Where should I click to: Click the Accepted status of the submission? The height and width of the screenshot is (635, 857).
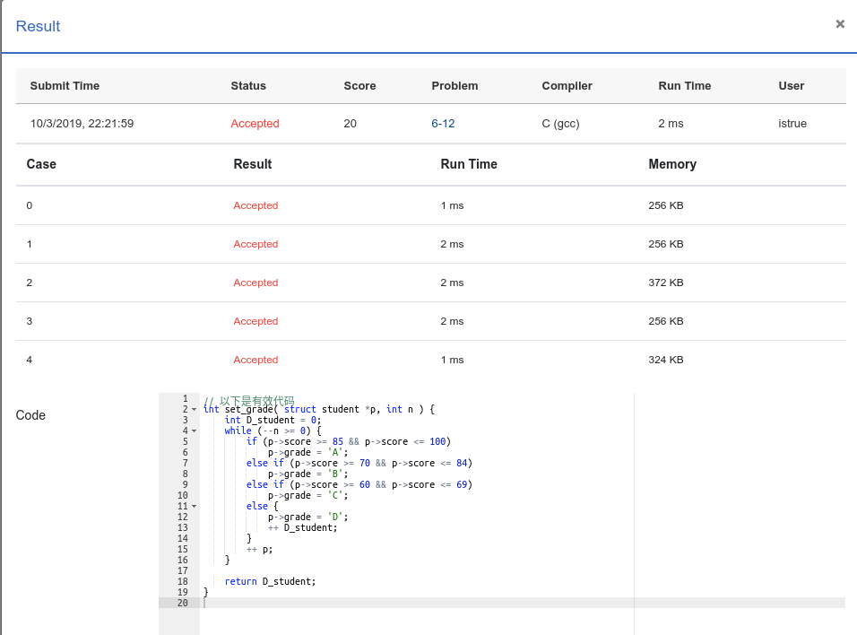click(255, 124)
